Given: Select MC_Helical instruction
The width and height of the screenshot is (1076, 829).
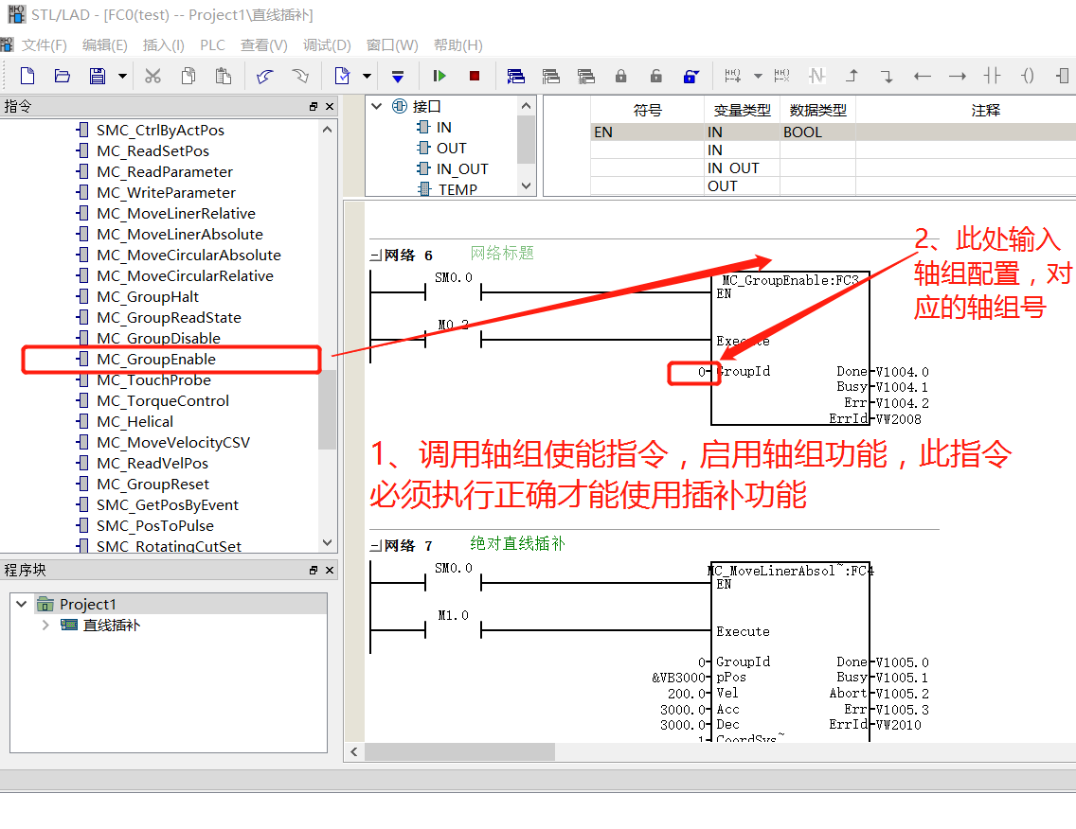Looking at the screenshot, I should [x=134, y=422].
